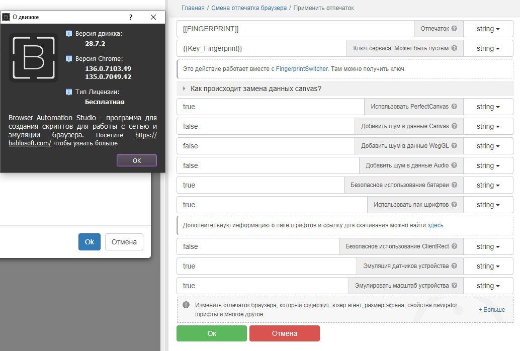Follow the FingerprintSwitcher link
Image resolution: width=520 pixels, height=351 pixels.
[x=302, y=69]
